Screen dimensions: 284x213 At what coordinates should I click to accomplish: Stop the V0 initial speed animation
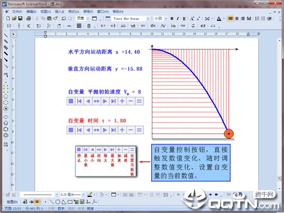pos(71,101)
